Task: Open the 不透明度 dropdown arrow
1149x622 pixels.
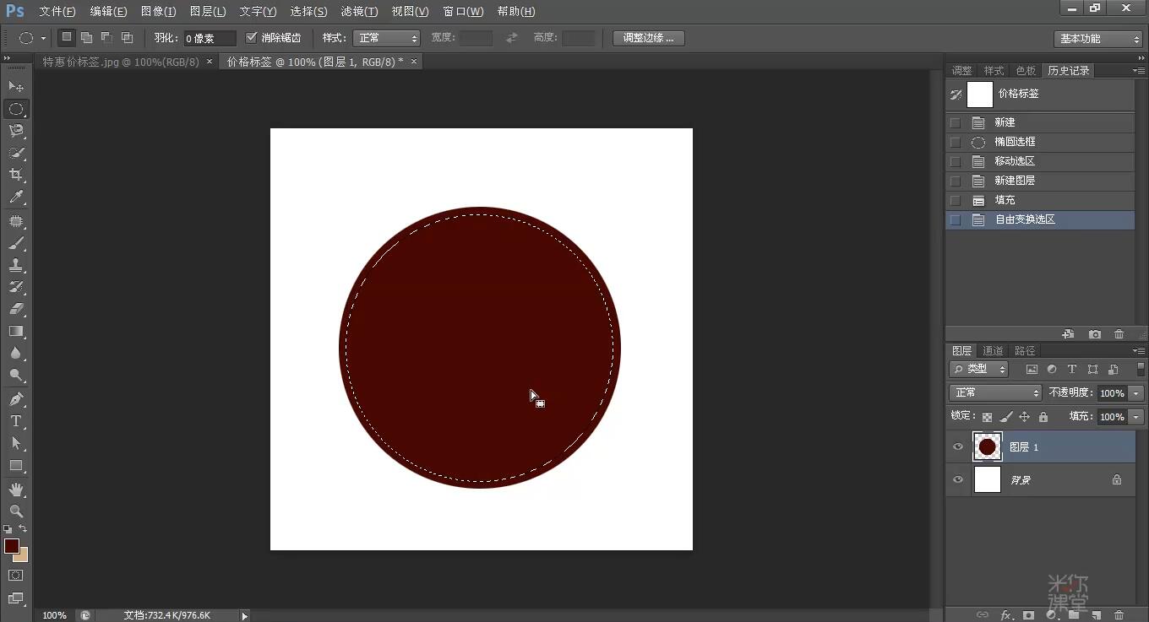Action: pyautogui.click(x=1135, y=392)
